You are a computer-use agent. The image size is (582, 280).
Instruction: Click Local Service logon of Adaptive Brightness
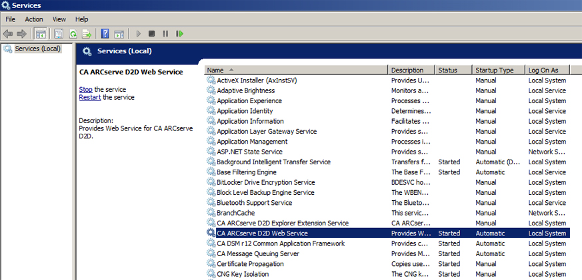[x=547, y=90]
